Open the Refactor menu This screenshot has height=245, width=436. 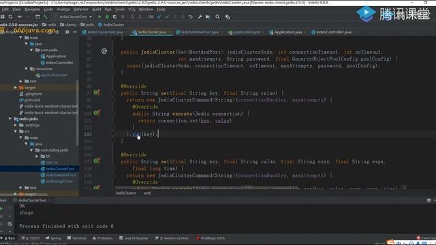click(80, 9)
